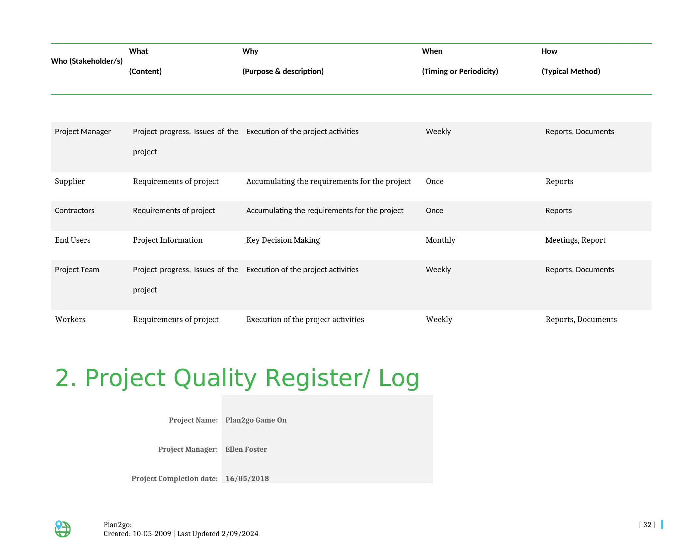Image resolution: width=697 pixels, height=548 pixels.
Task: Click the 'Supplier' stakeholder cell
Action: (70, 181)
